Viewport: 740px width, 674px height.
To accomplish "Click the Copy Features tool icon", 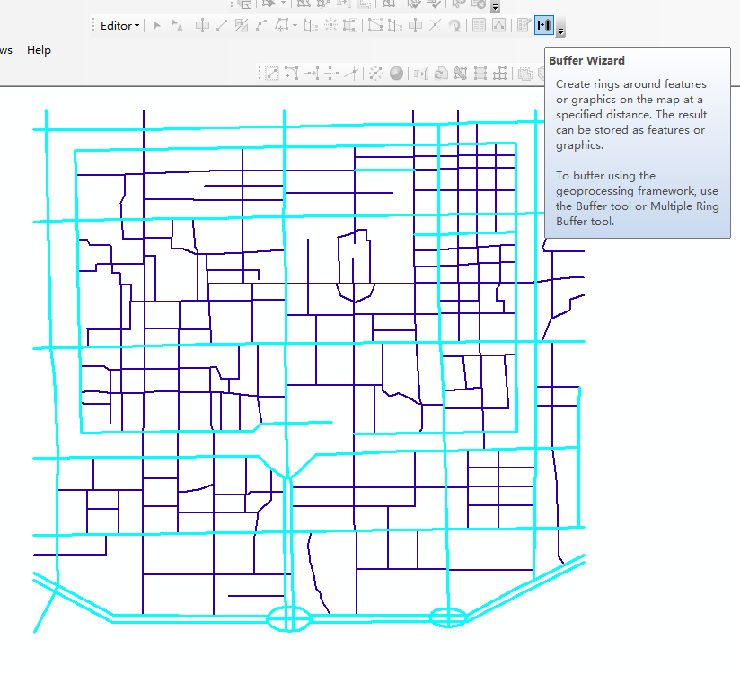I will tap(271, 74).
